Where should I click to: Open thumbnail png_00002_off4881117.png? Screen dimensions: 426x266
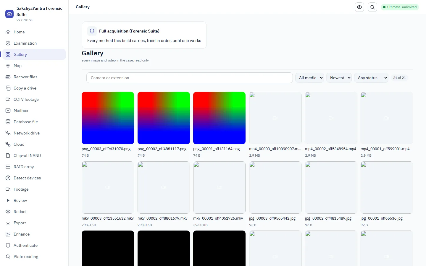(x=164, y=118)
